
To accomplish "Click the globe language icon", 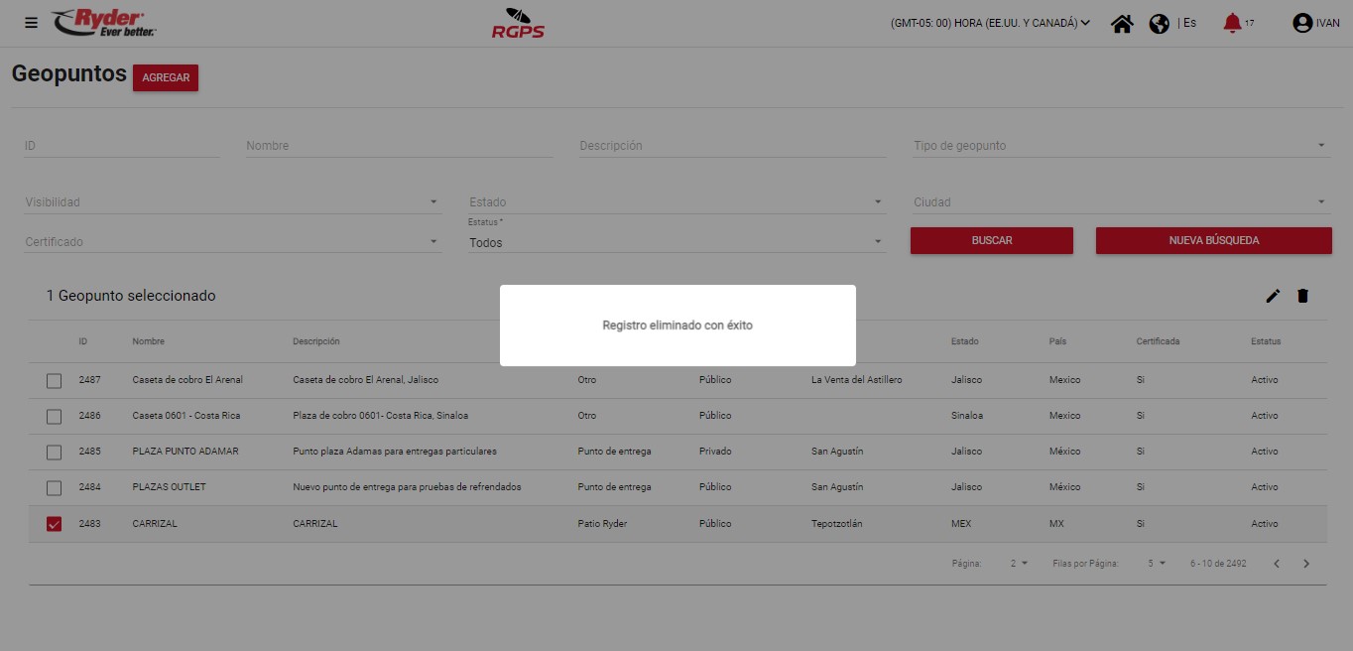I will coord(1159,24).
